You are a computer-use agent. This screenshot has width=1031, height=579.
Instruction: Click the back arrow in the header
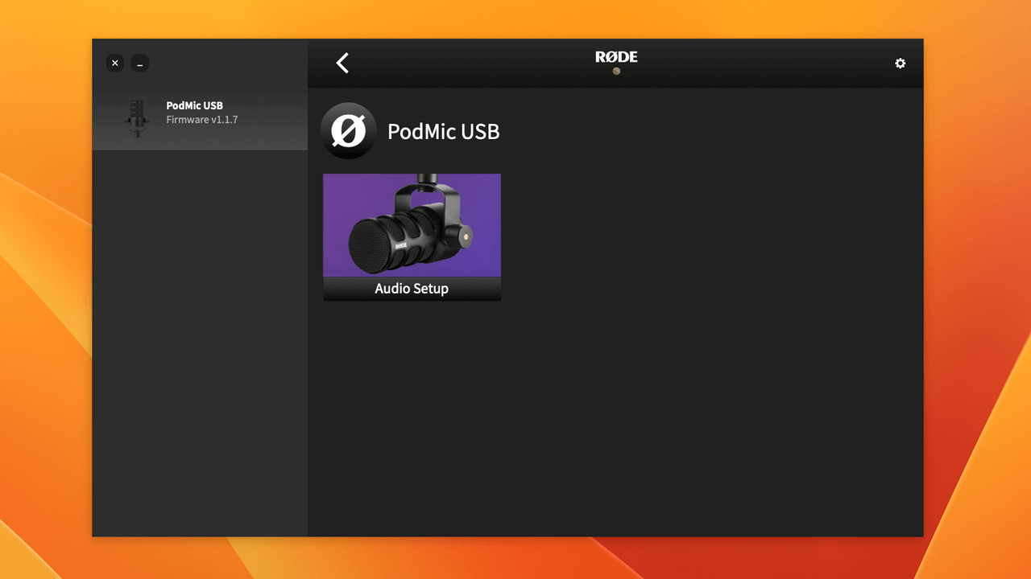point(342,63)
